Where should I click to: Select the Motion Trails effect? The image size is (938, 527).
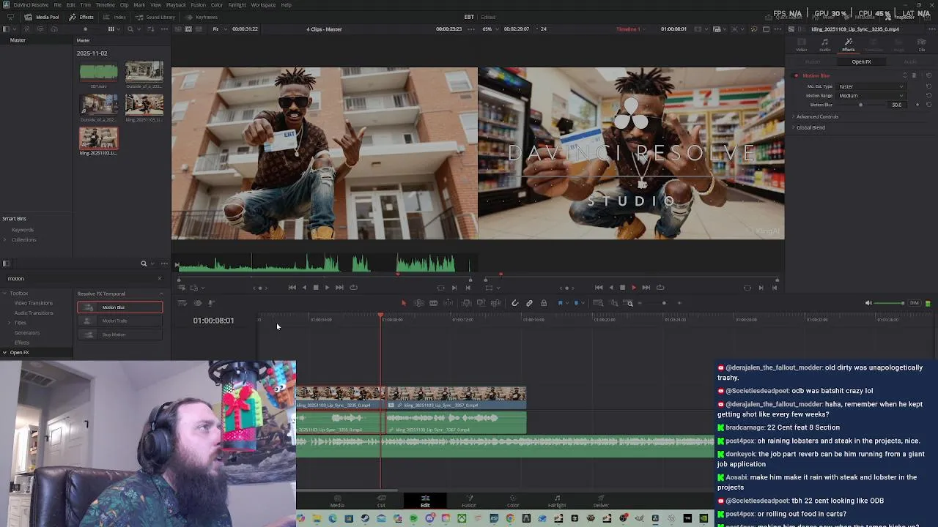(x=120, y=321)
